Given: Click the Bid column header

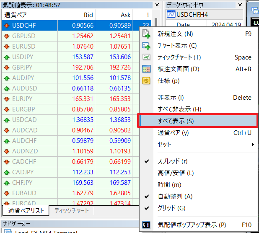Looking at the screenshot, I should coord(76,15).
